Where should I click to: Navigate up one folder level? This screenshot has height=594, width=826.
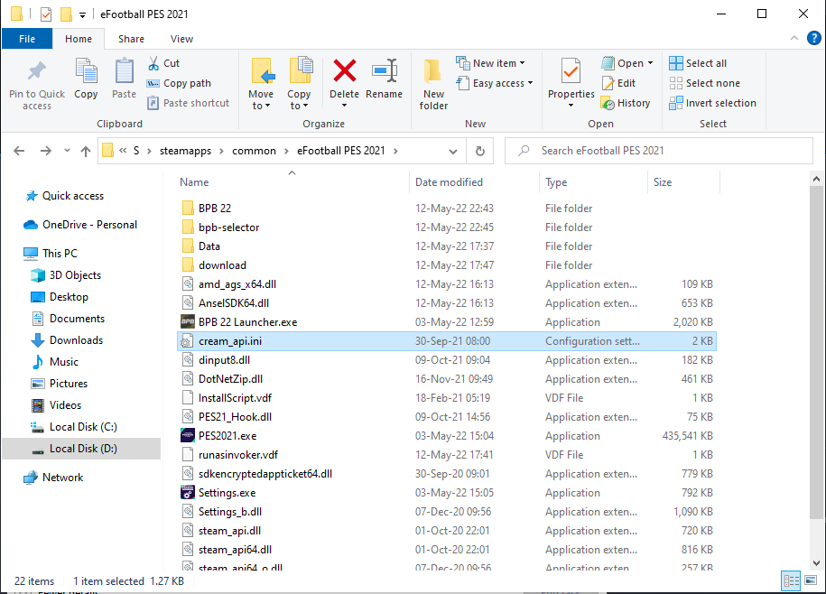tap(86, 151)
